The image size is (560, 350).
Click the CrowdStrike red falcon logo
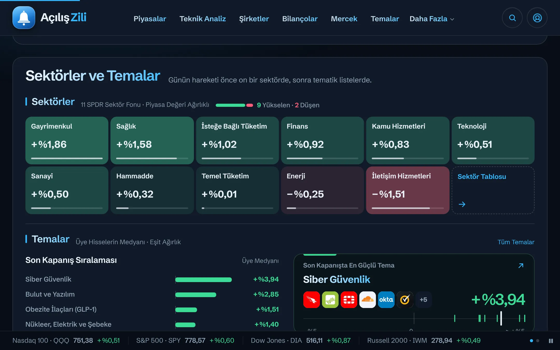(x=311, y=300)
